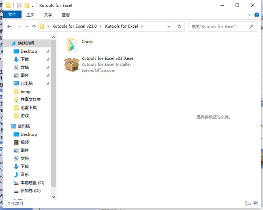Open the Crack folder icon

72,45
